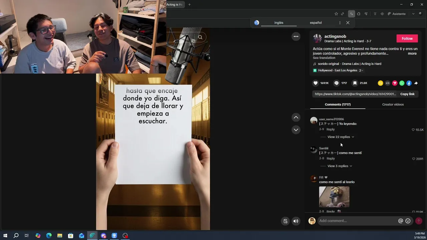Open Microsoft Store from taskbar
The height and width of the screenshot is (240, 427).
click(71, 236)
